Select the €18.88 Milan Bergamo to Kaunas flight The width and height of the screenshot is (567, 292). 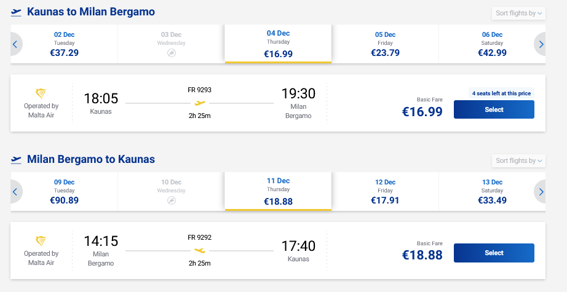tap(493, 253)
